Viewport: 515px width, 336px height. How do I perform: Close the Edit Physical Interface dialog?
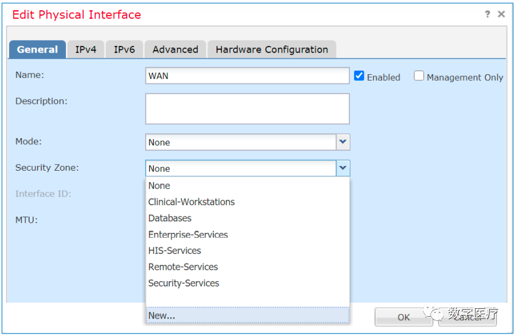coord(501,14)
